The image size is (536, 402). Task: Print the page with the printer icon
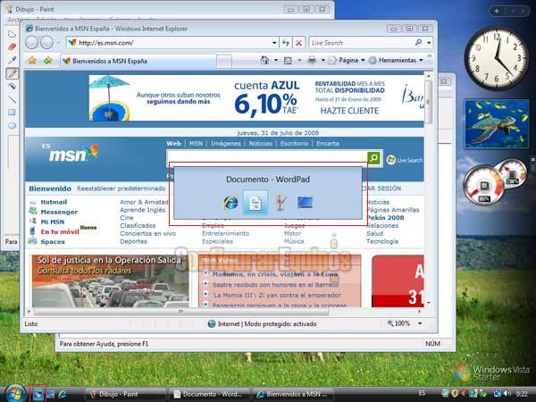click(312, 60)
